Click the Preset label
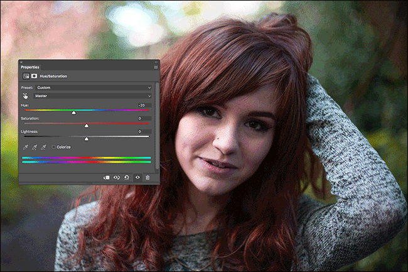Image resolution: width=408 pixels, height=272 pixels. tap(27, 88)
